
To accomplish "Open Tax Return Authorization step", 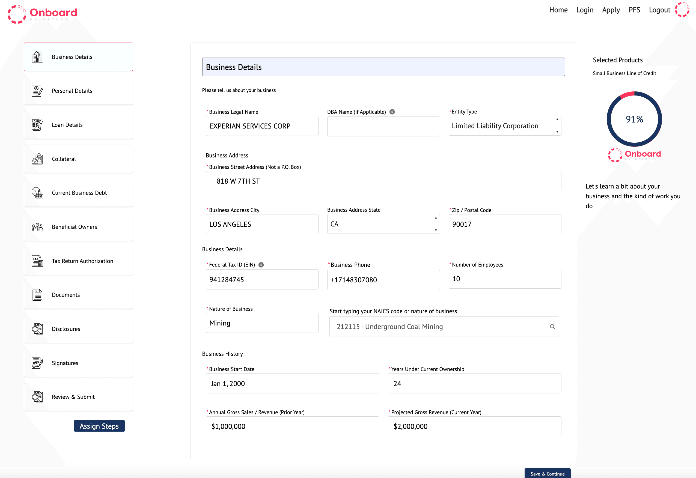I will click(x=79, y=261).
